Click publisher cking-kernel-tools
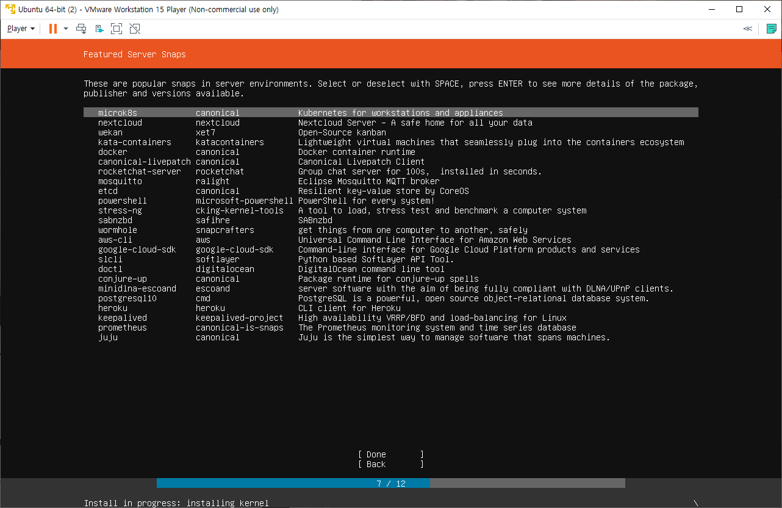Viewport: 782px width, 508px height. [240, 210]
